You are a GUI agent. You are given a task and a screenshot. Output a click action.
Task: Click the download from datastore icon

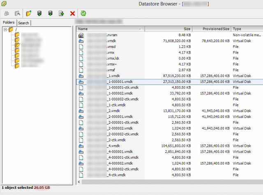pos(50,14)
